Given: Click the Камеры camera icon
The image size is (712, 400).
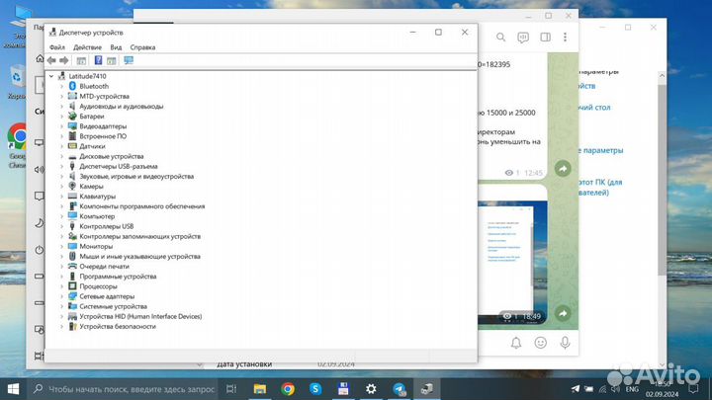Looking at the screenshot, I should pos(72,186).
